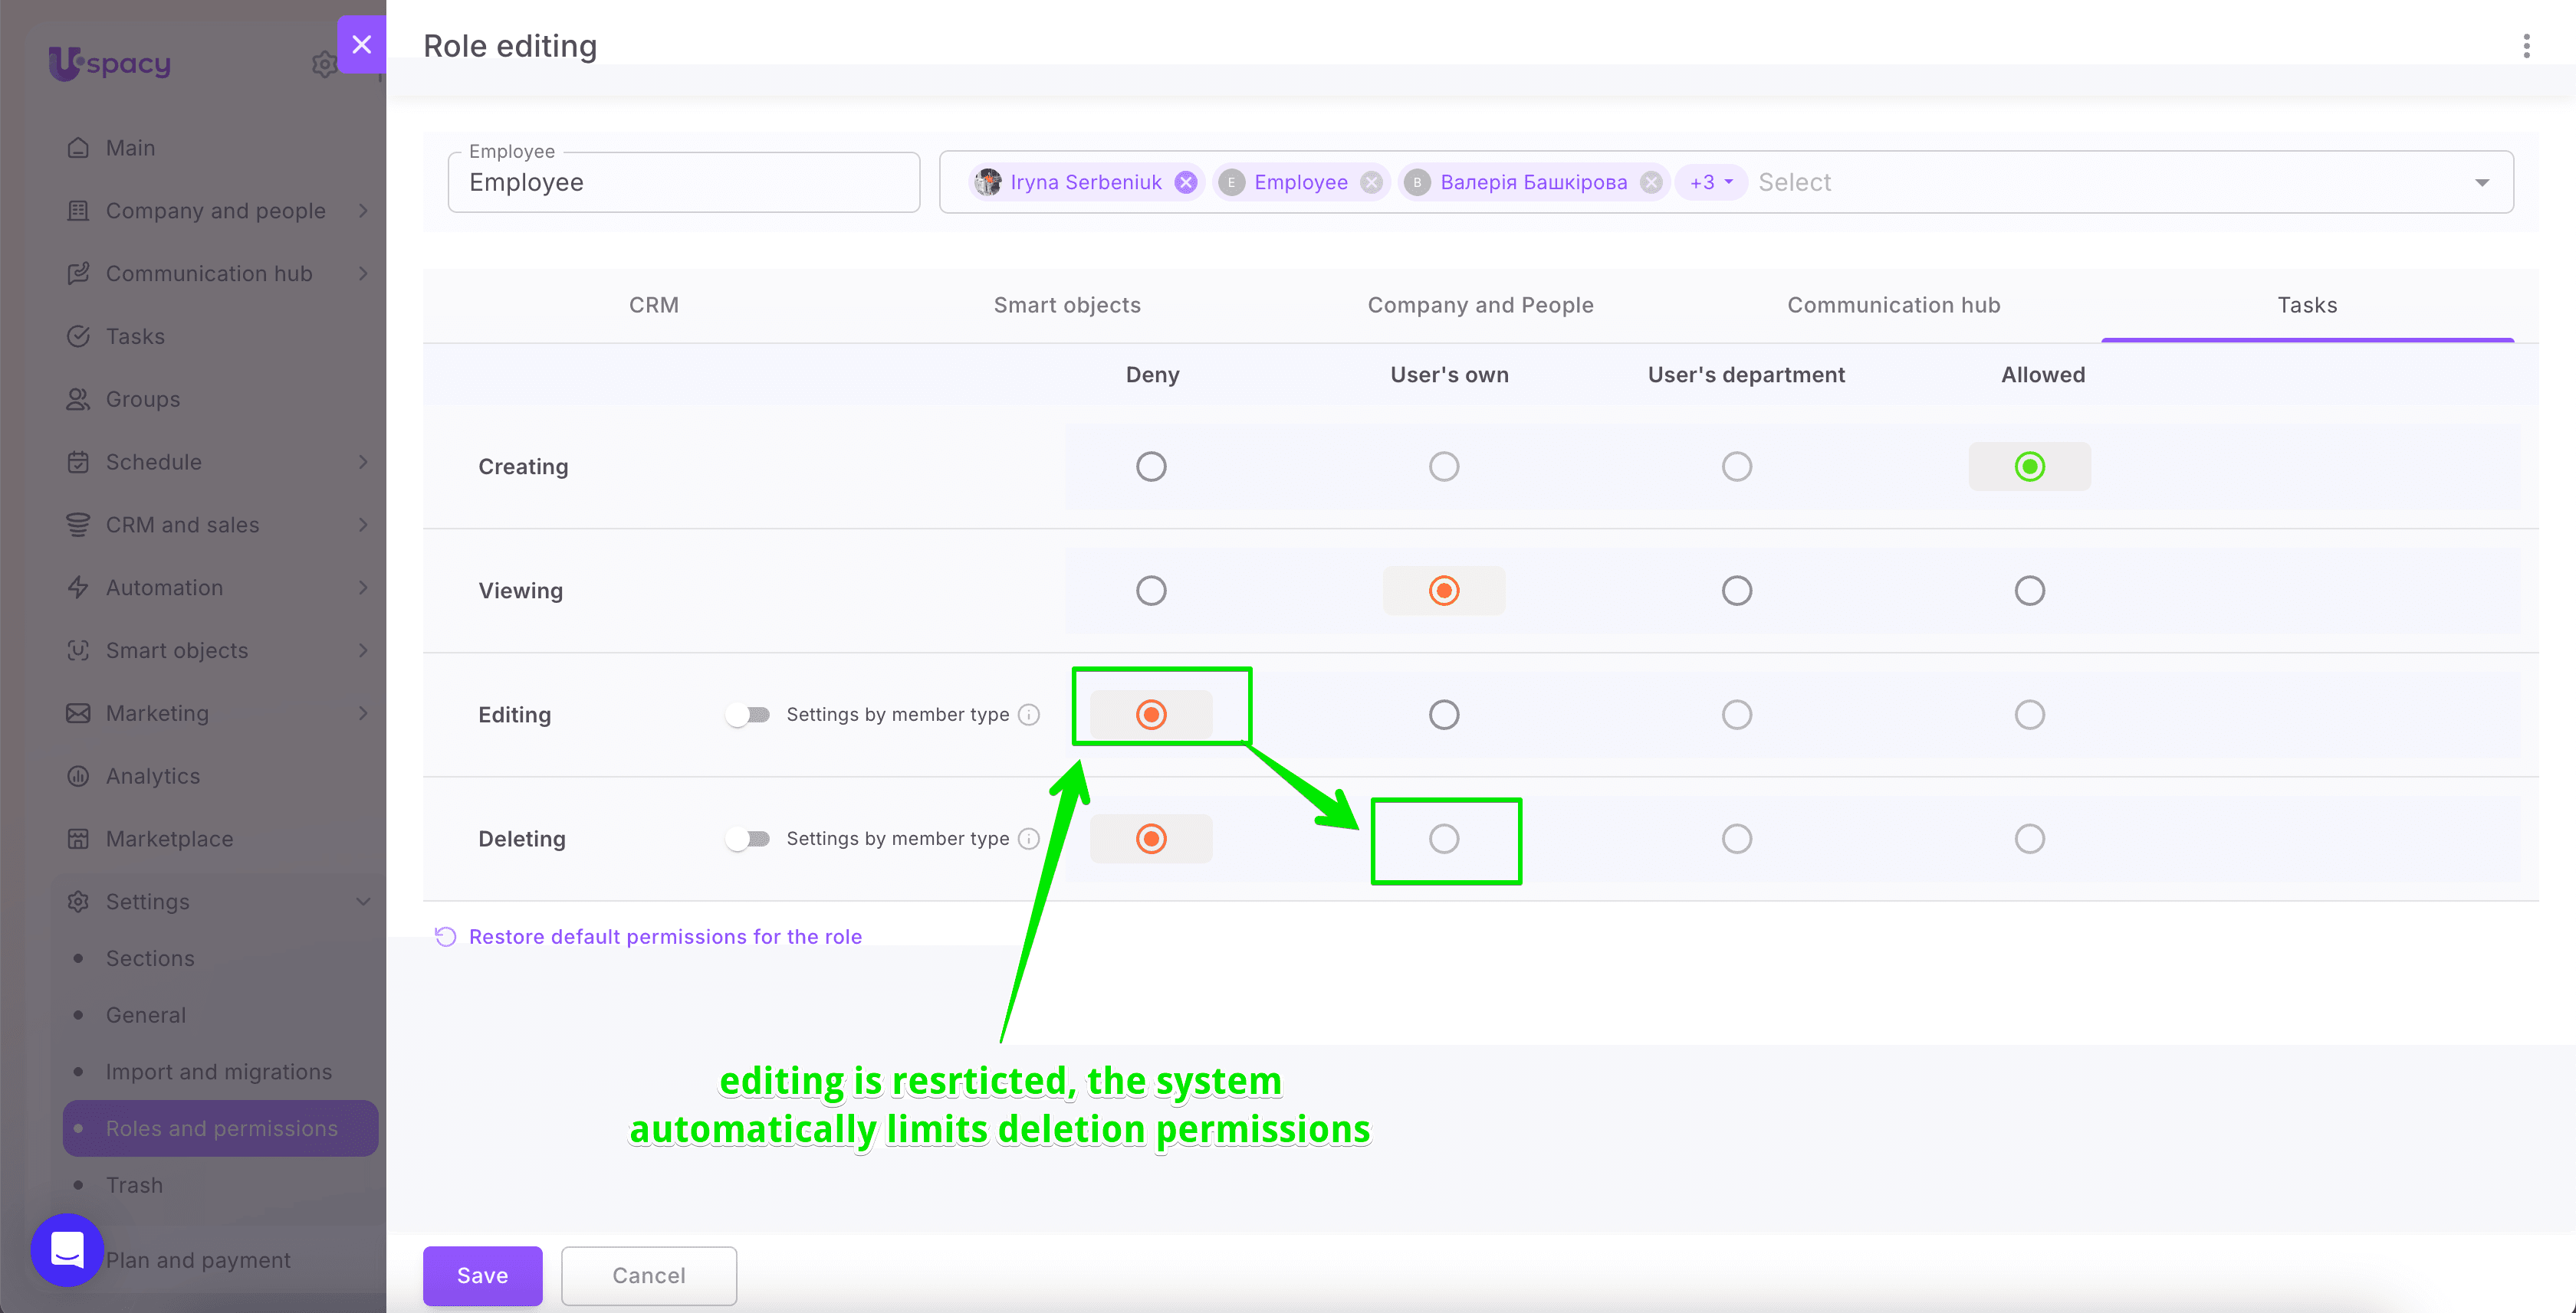2576x1313 pixels.
Task: Open Analytics in the sidebar
Action: coord(153,777)
